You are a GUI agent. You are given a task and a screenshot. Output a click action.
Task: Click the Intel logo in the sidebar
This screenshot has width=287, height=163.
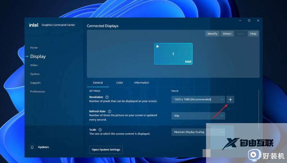[x=34, y=25]
